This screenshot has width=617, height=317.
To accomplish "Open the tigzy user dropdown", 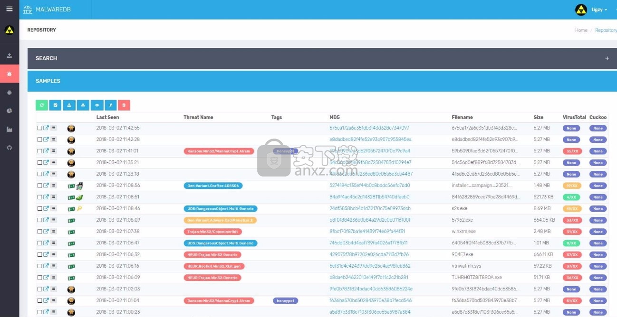I will [599, 9].
